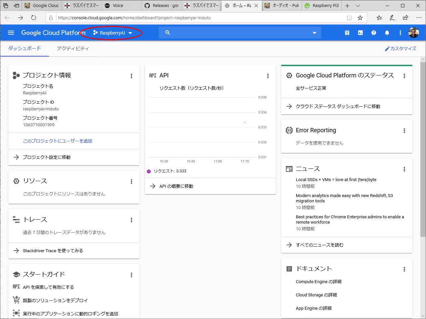Open a new browser tab
426x319 pixels.
pos(347,6)
